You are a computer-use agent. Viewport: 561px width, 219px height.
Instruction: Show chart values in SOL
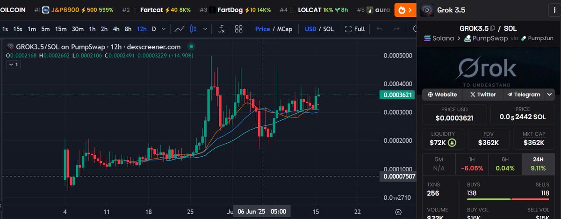click(x=329, y=29)
